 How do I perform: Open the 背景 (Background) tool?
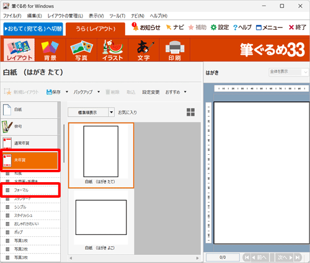(x=50, y=50)
